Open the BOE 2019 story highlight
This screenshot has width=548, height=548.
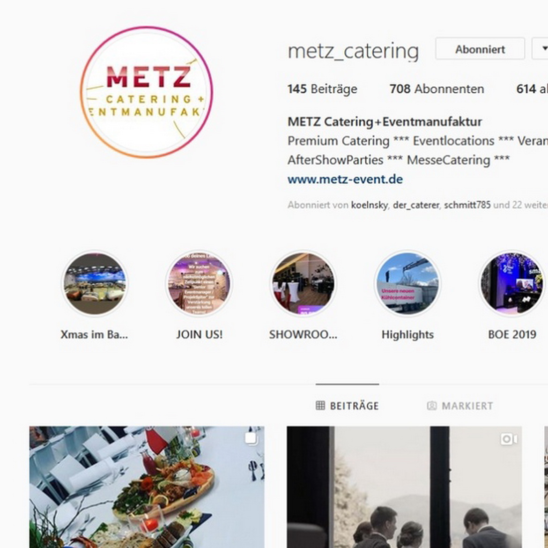point(512,283)
